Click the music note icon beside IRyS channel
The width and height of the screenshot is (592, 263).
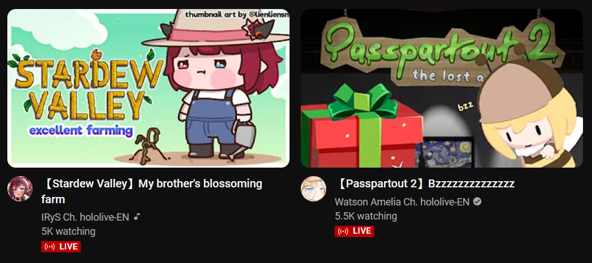pos(138,217)
